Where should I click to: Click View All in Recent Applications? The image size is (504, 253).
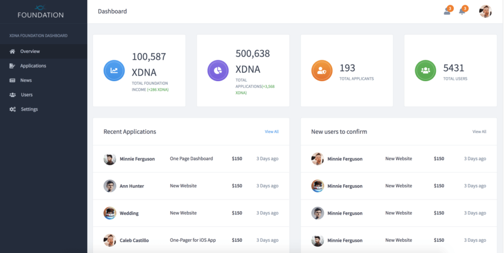[272, 132]
